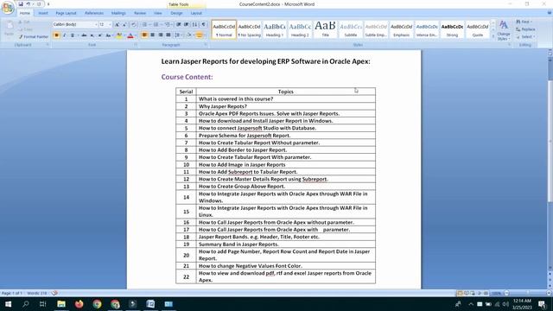Open Firefox from taskbar

[79, 304]
